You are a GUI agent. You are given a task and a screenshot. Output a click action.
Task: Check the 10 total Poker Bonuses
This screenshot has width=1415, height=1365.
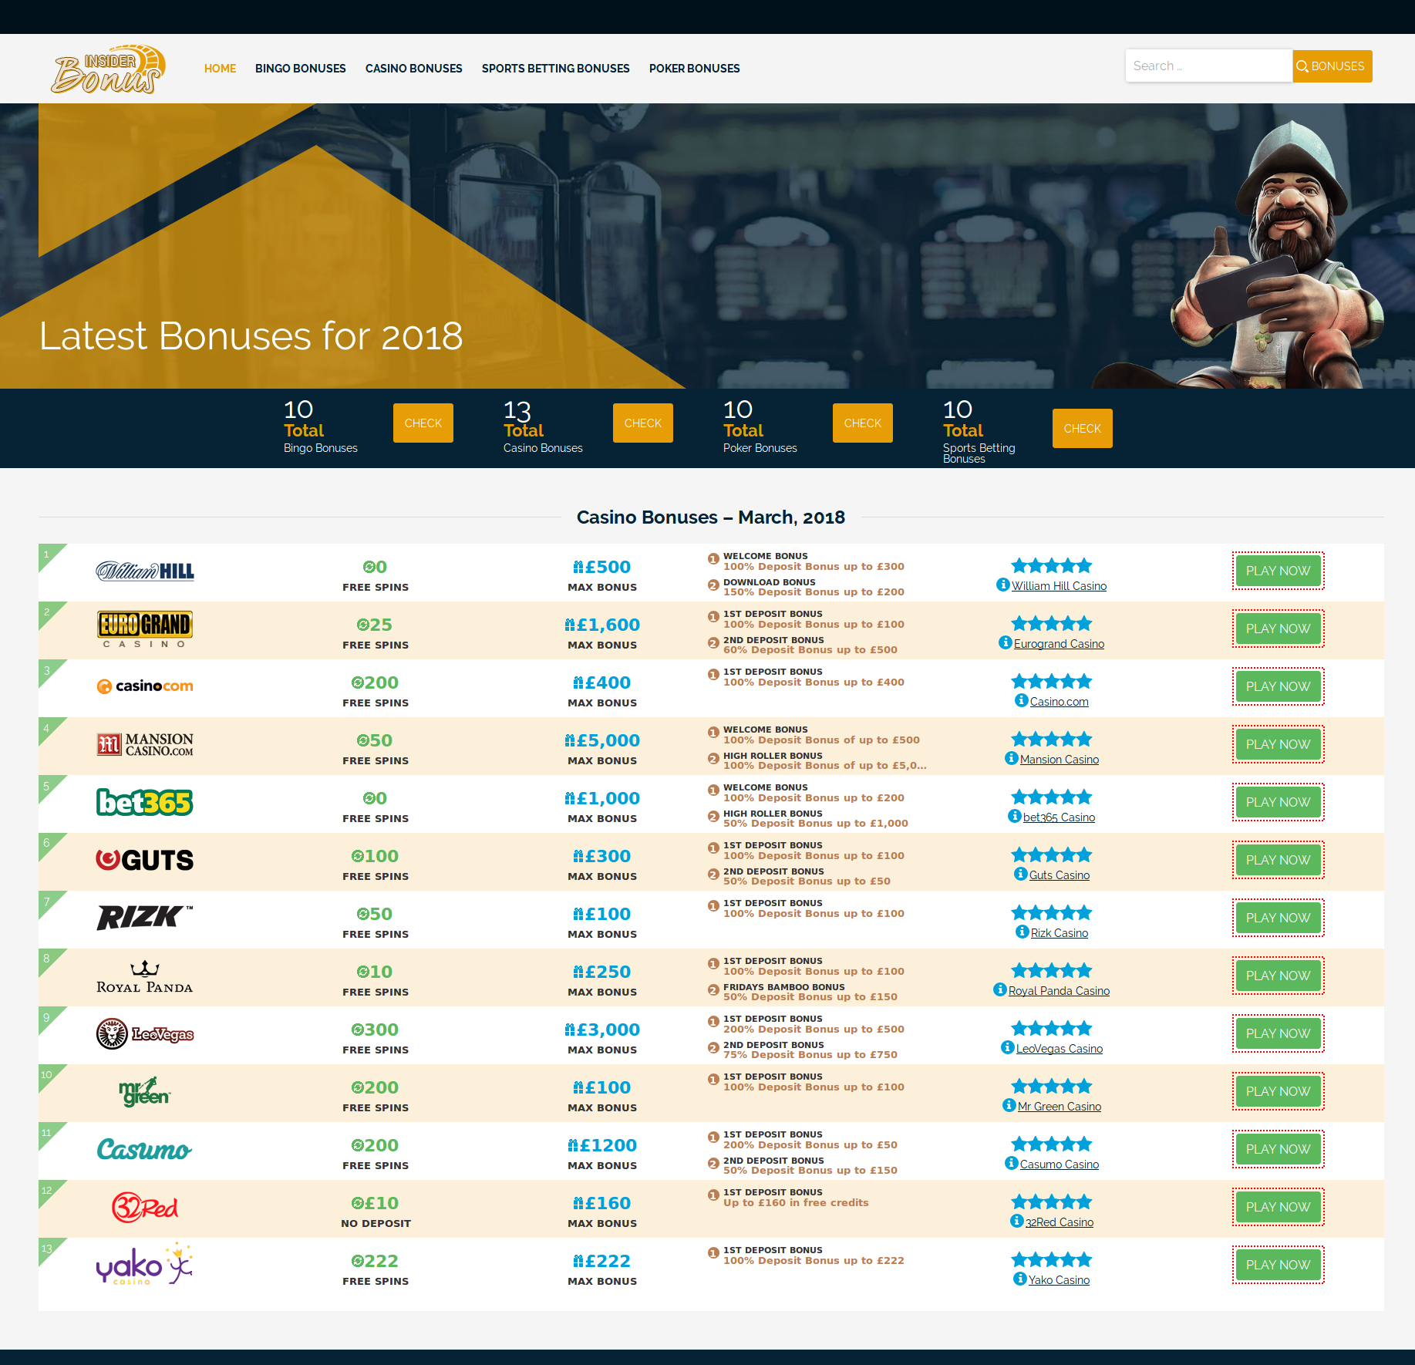[863, 423]
